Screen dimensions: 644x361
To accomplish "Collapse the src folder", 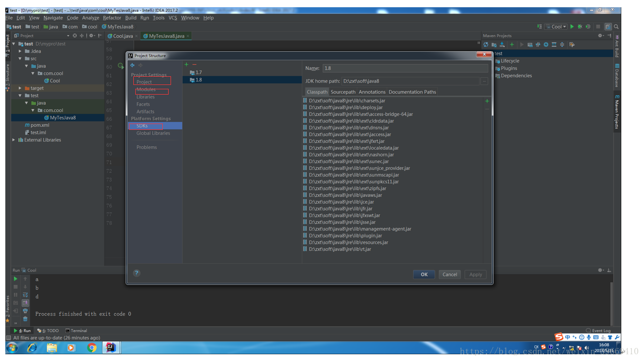I will coord(20,58).
